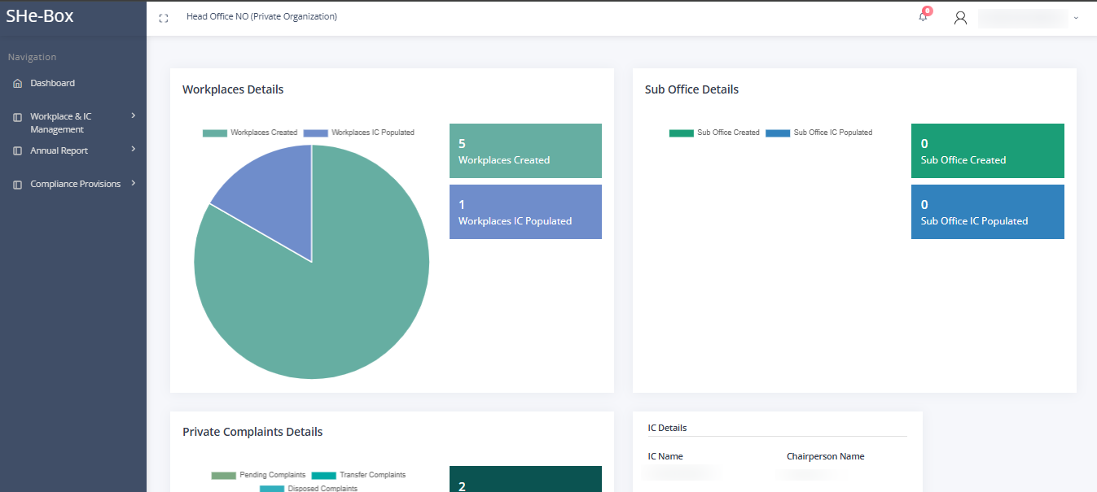Expand the Workplace & IC Management chevron

click(133, 116)
